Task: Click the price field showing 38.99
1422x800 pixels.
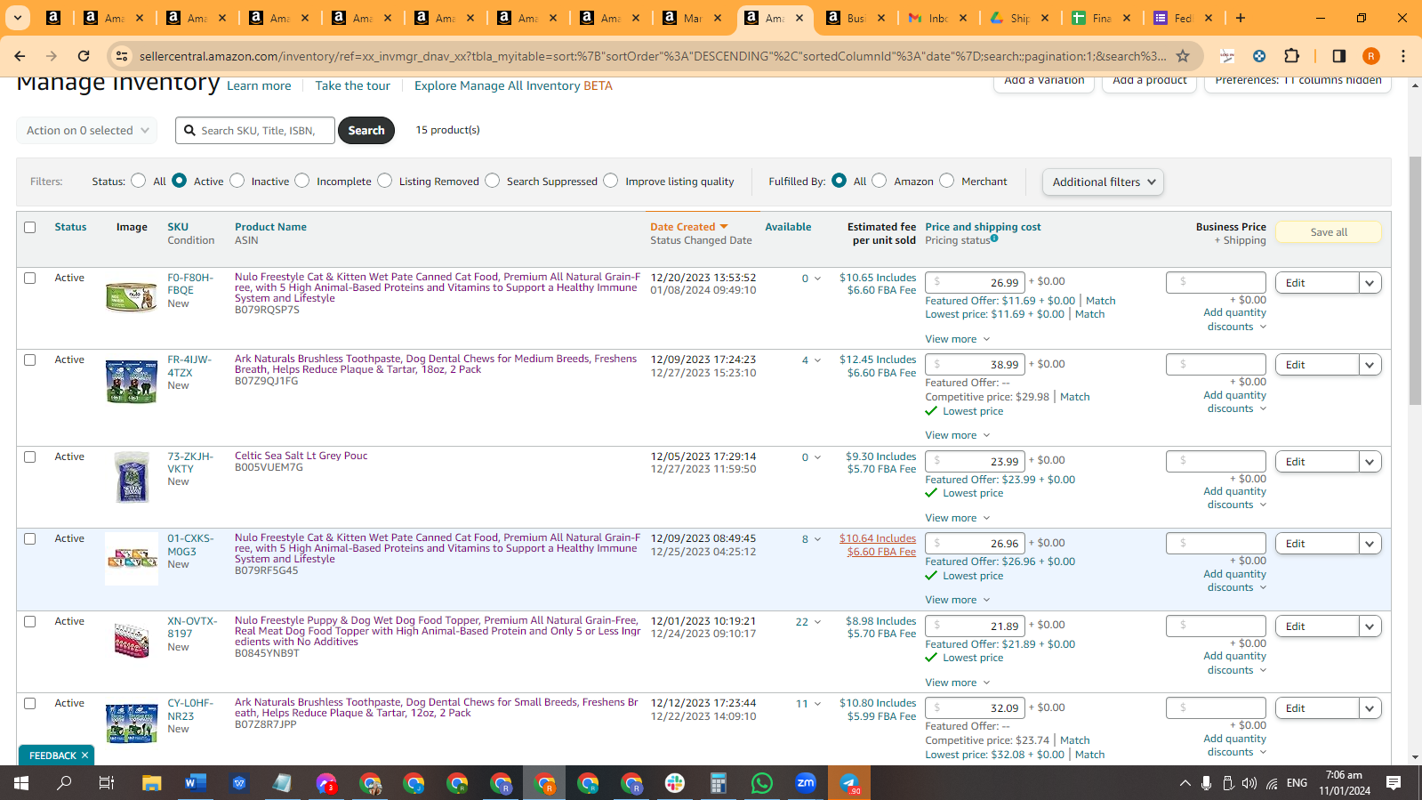Action: coord(976,365)
